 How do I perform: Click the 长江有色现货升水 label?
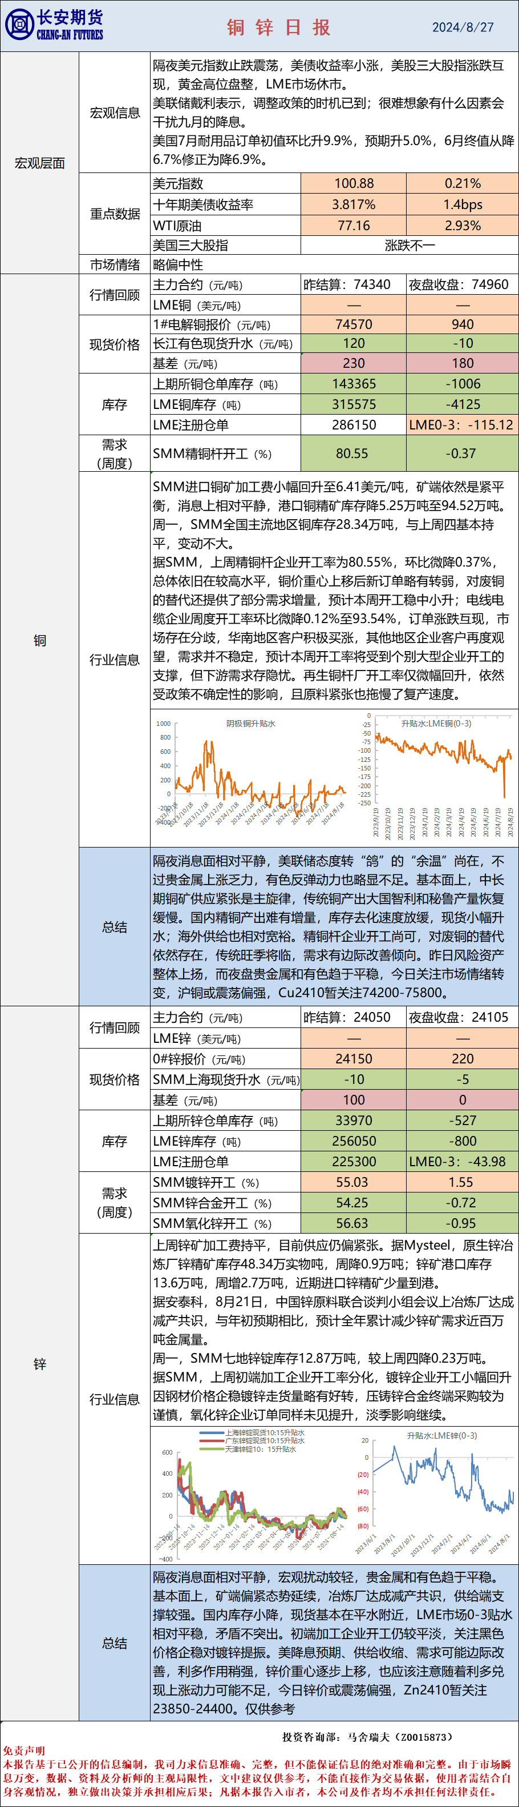point(223,343)
